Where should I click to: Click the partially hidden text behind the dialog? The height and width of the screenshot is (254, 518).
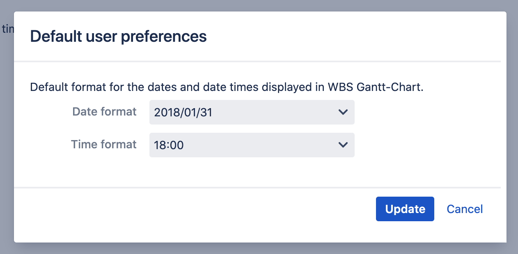7,29
